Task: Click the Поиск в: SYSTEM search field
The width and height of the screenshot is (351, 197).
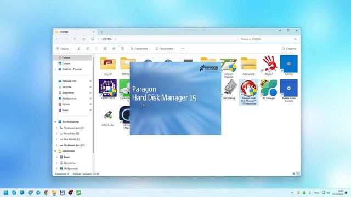Action: (269, 39)
